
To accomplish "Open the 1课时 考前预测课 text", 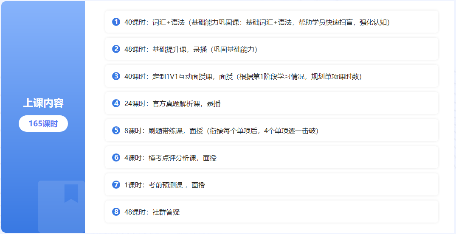I will pos(165,185).
